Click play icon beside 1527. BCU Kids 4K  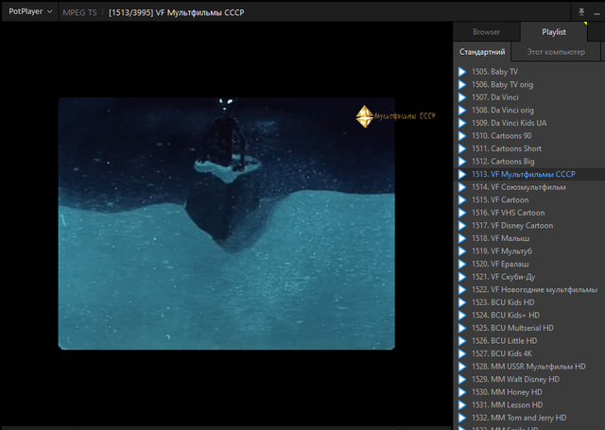[462, 353]
